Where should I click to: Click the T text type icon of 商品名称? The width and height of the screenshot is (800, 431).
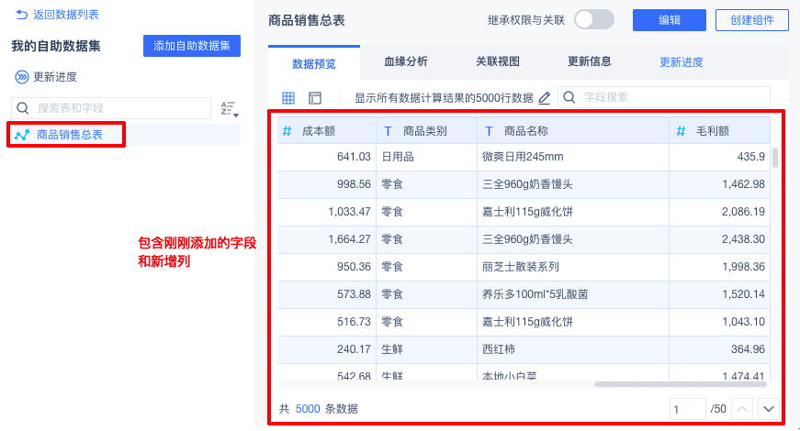pyautogui.click(x=489, y=131)
